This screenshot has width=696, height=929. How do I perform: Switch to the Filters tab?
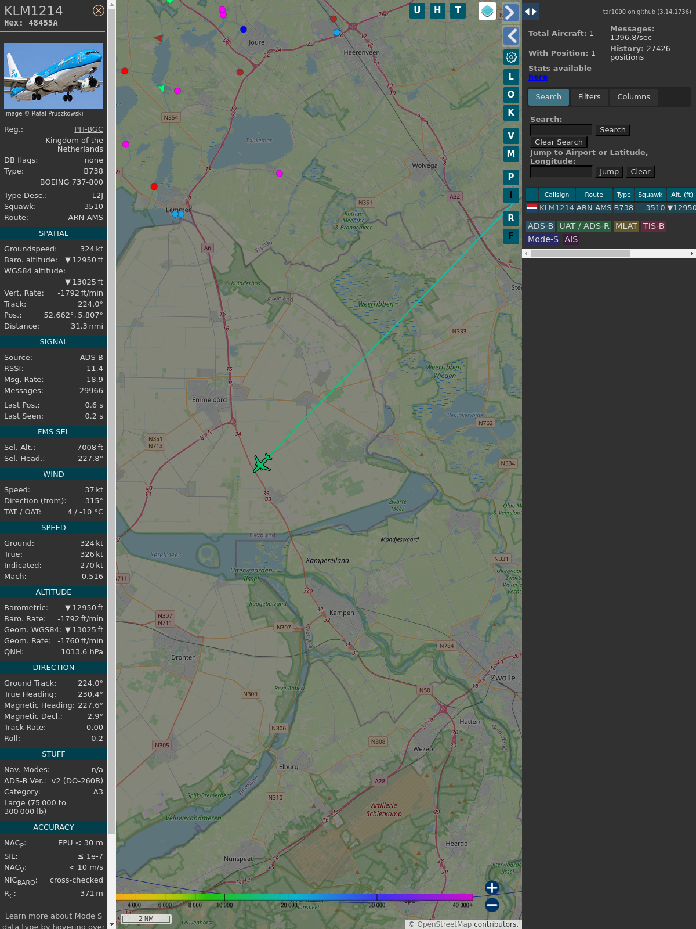click(589, 97)
